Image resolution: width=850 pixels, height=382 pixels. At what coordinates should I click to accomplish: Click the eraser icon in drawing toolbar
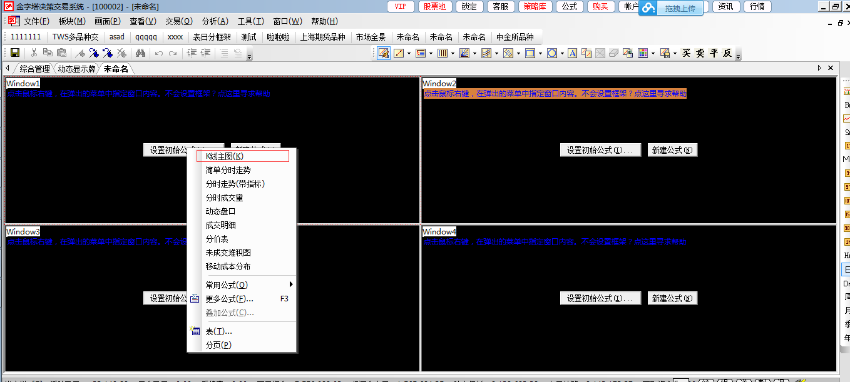pos(614,53)
